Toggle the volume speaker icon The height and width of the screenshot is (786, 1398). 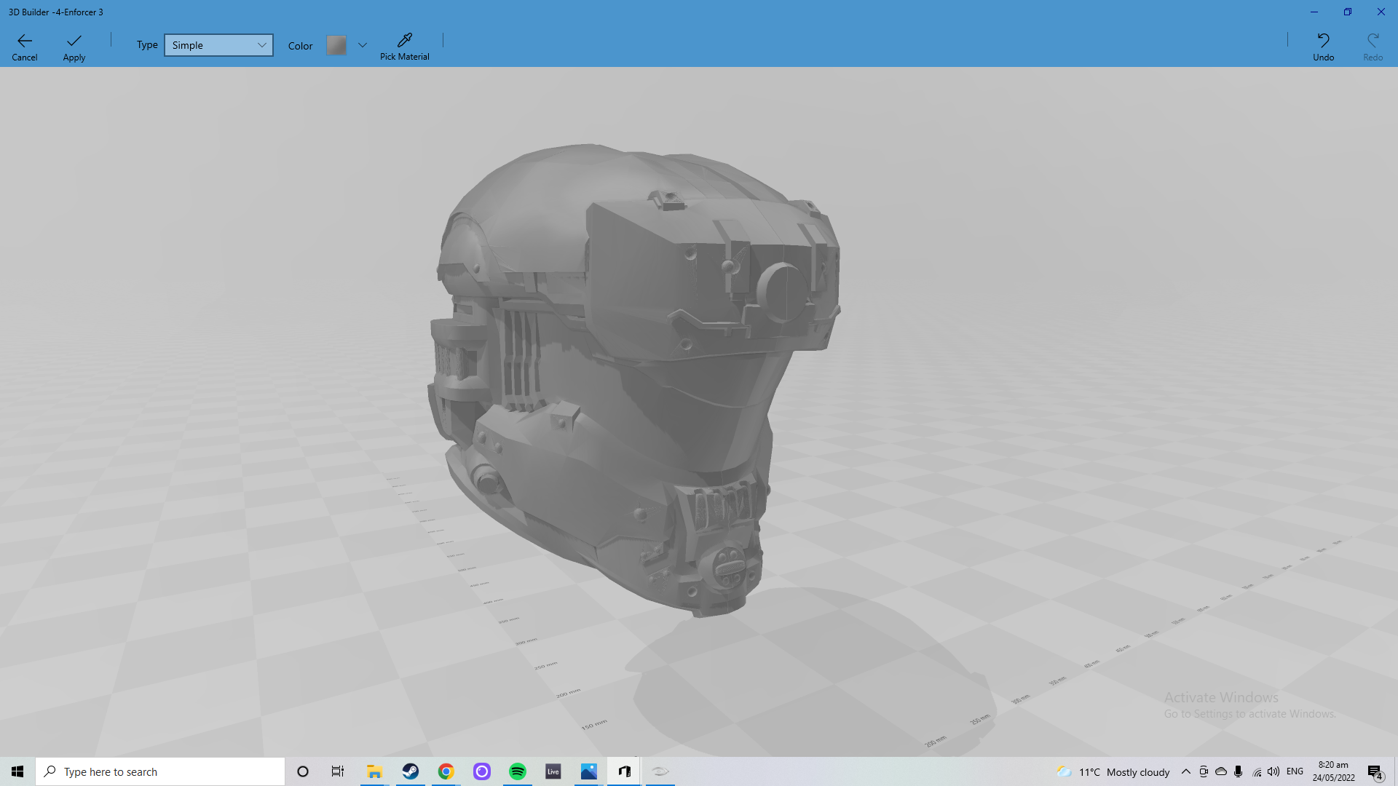(x=1273, y=771)
